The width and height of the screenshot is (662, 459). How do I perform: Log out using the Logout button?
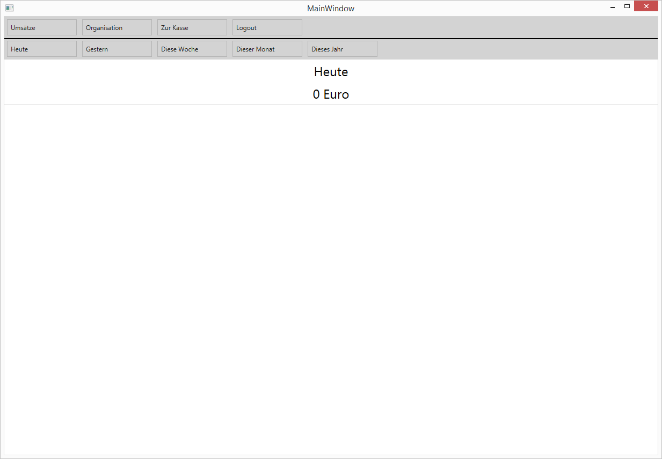[x=267, y=27]
